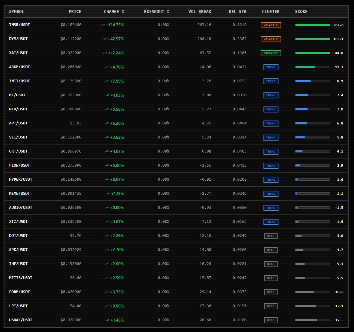Click the trend arrow icon in XTZ/USDT row
Image resolution: width=354 pixels, height=332 pixels.
[x=108, y=222]
